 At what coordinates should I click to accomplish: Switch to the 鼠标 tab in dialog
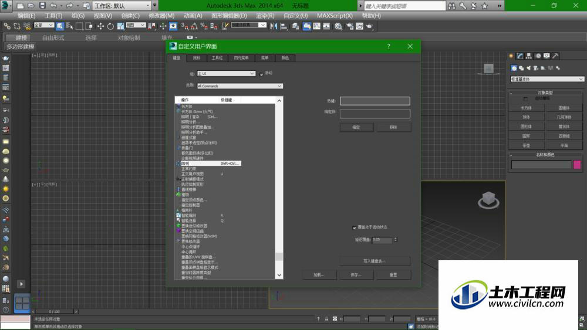click(197, 58)
